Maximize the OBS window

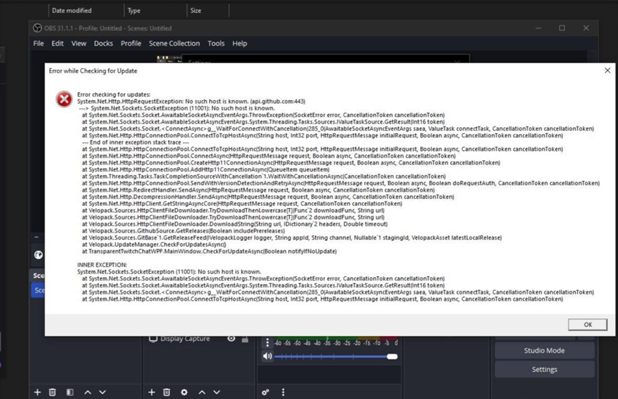[562, 28]
